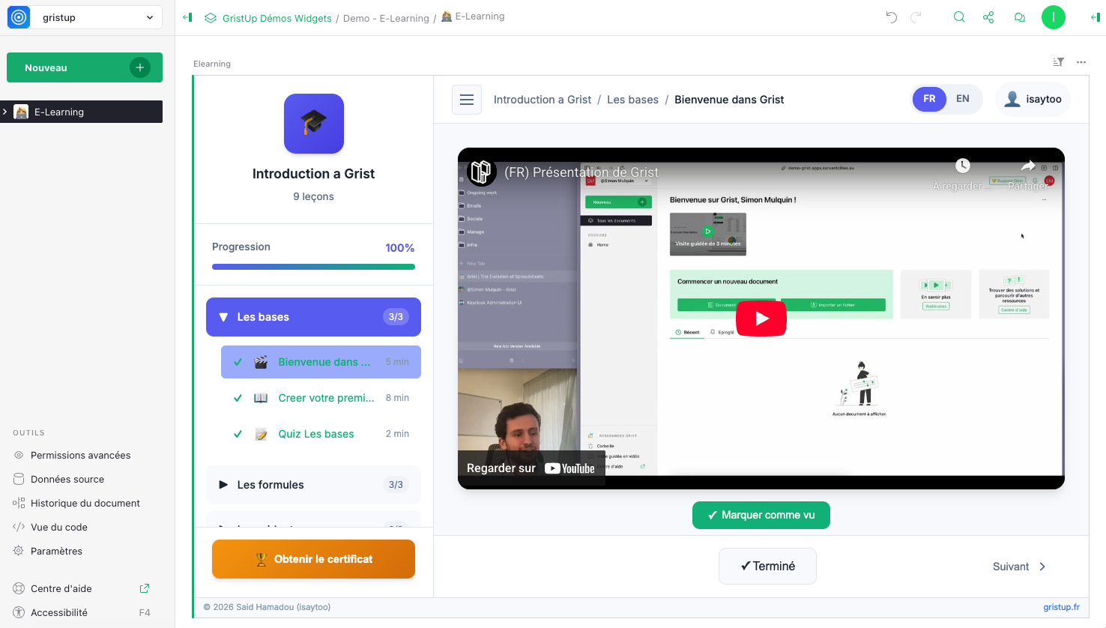Go to next lesson with Suivant
This screenshot has width=1106, height=628.
click(x=1018, y=567)
